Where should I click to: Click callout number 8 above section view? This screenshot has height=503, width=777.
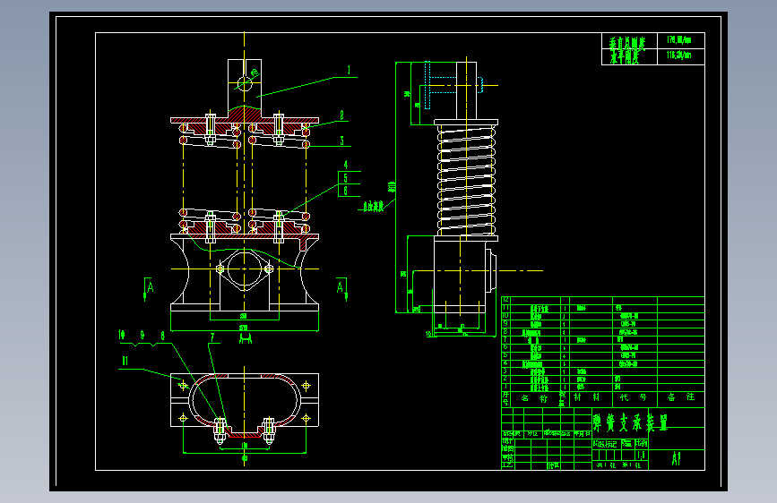click(x=162, y=336)
